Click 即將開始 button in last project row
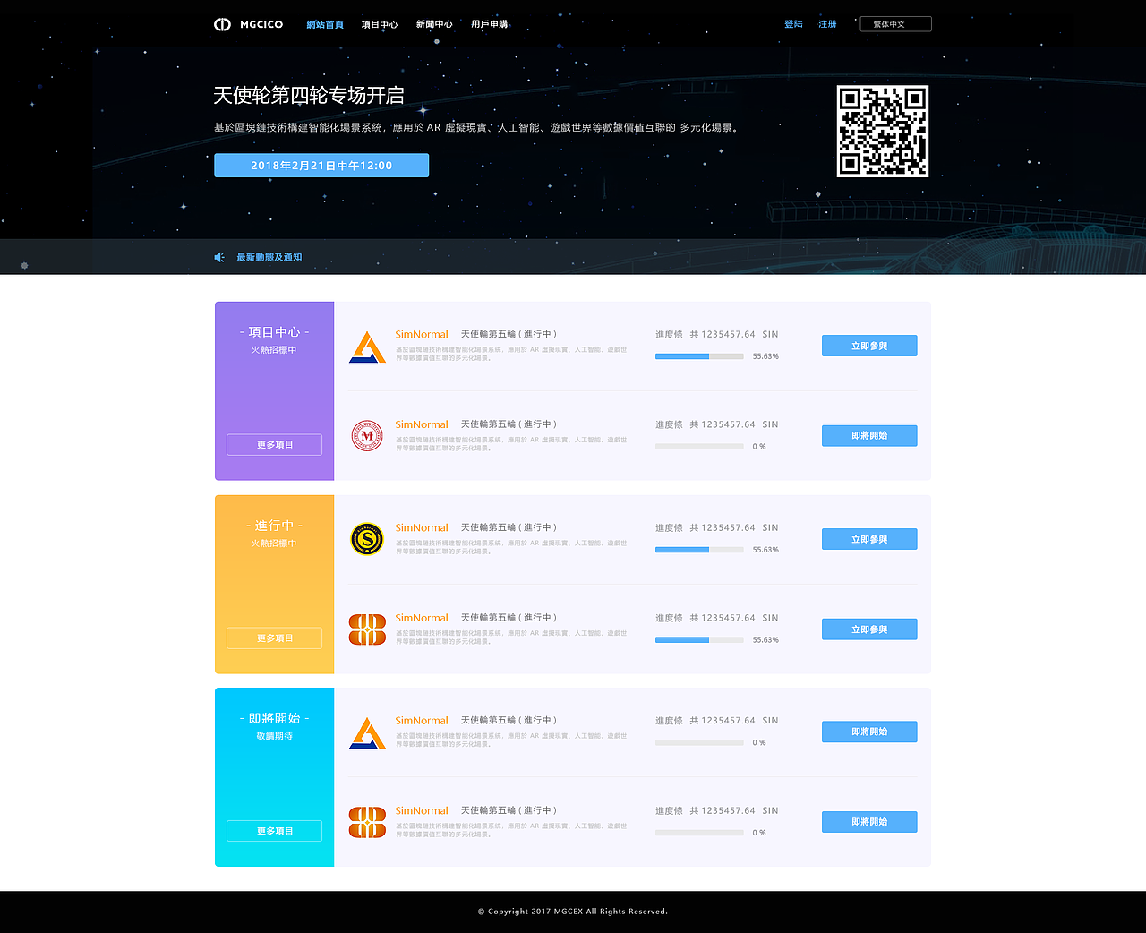This screenshot has height=933, width=1146. tap(869, 822)
